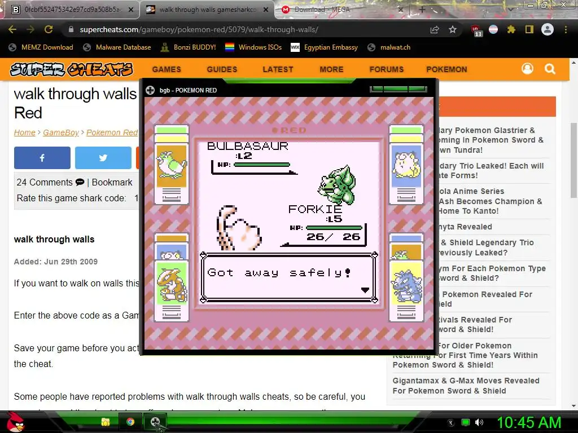Follow the Home breadcrumb link
The image size is (578, 433).
(25, 132)
